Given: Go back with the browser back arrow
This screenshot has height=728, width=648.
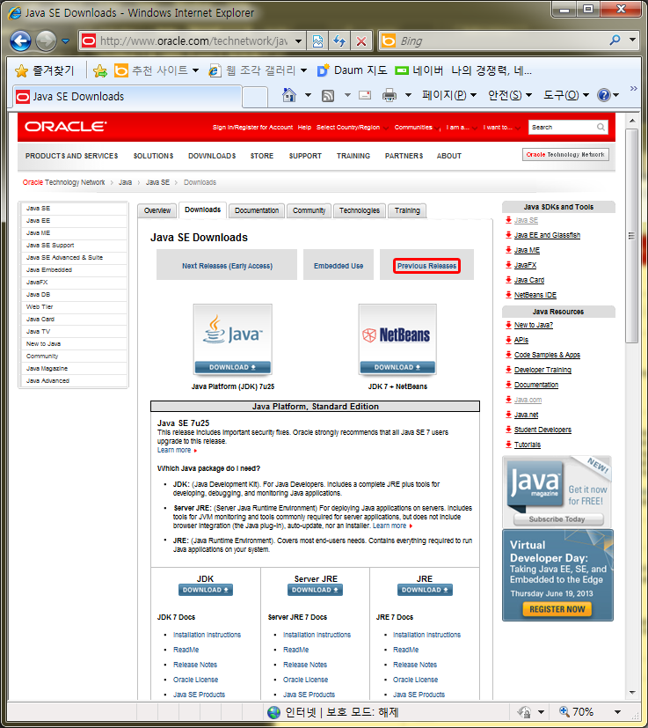Looking at the screenshot, I should (20, 40).
